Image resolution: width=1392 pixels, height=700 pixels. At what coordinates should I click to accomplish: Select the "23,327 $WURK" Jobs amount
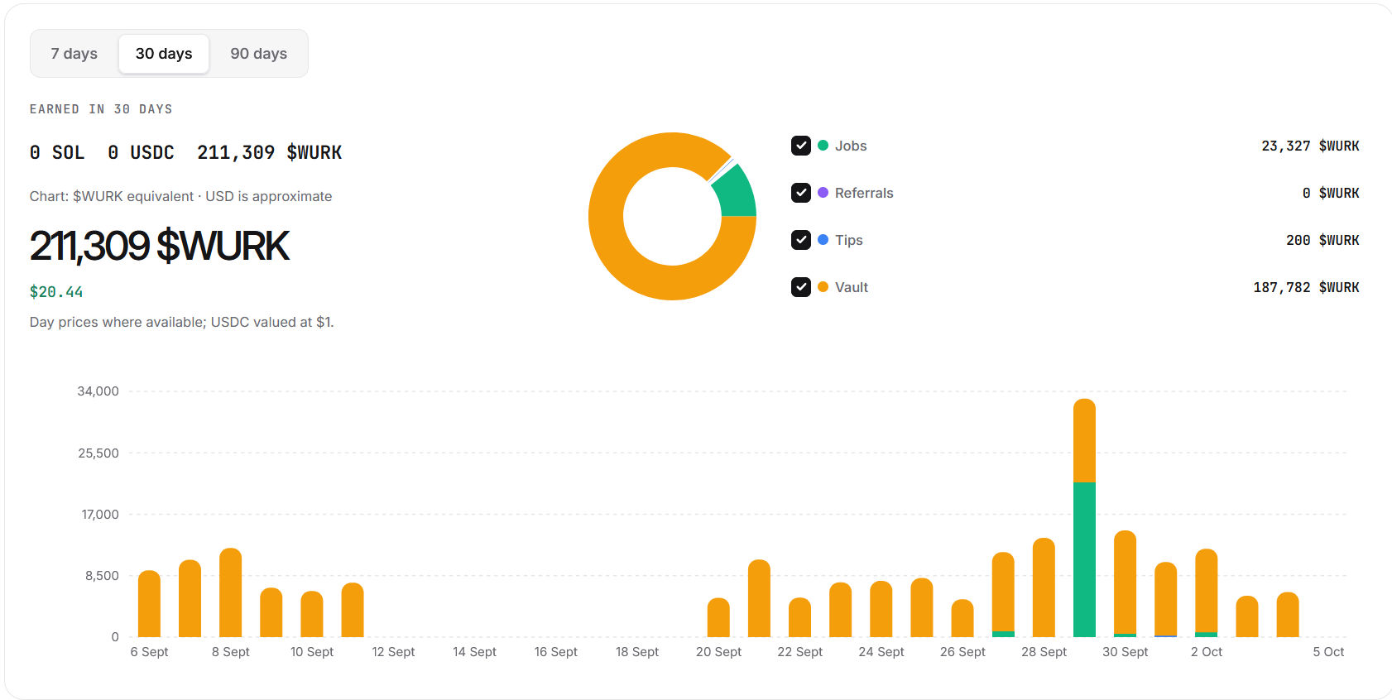click(x=1310, y=146)
